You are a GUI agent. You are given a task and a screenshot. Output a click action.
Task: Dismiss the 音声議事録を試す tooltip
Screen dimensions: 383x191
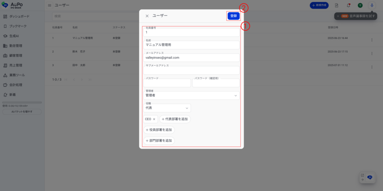[x=338, y=16]
